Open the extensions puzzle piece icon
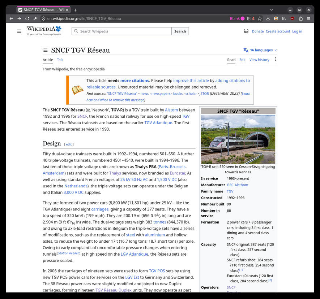This screenshot has height=299, width=320. pos(300,18)
